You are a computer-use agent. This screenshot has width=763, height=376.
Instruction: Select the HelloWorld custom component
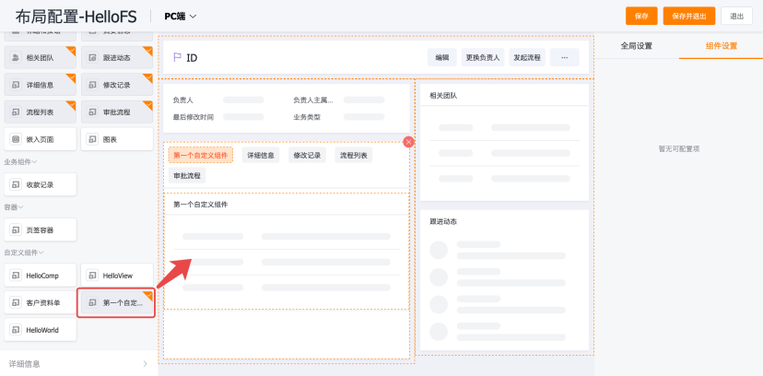(x=41, y=330)
